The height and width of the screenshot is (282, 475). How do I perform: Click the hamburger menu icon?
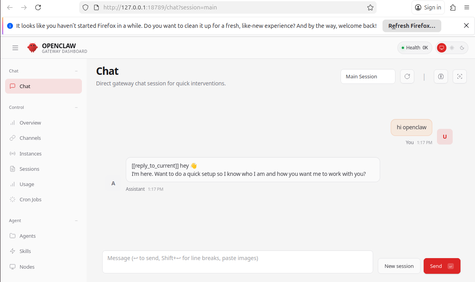(15, 48)
